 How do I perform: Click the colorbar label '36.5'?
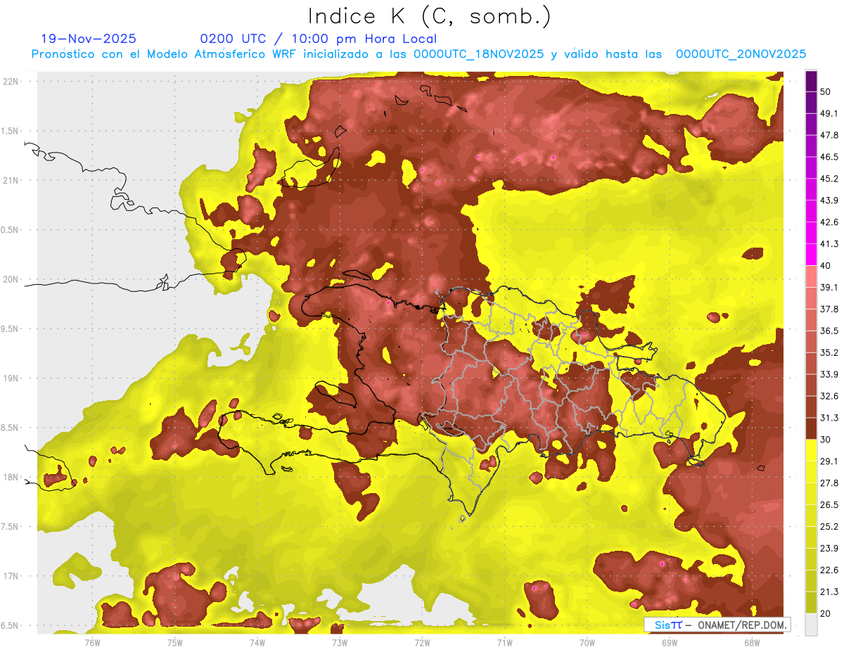click(x=829, y=331)
